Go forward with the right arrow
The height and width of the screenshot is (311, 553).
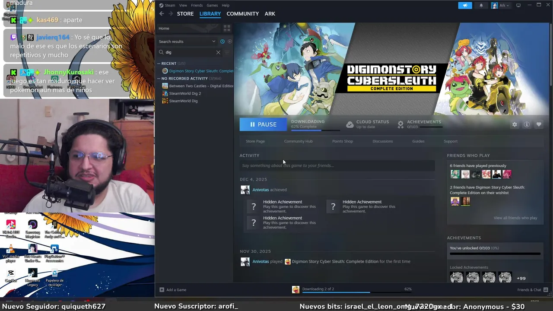coord(171,14)
